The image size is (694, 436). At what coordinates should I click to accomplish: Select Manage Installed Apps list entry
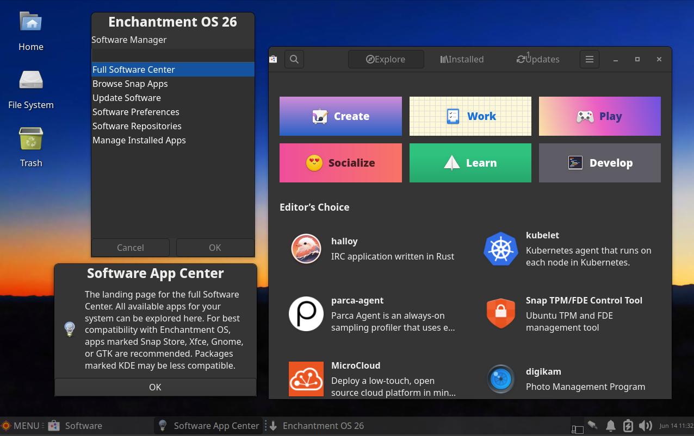click(173, 140)
